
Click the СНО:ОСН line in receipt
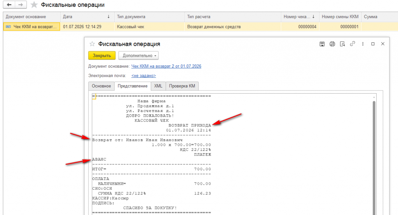click(102, 189)
